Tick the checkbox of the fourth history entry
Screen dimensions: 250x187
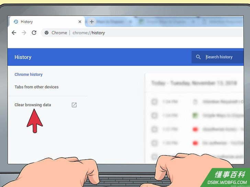154,143
